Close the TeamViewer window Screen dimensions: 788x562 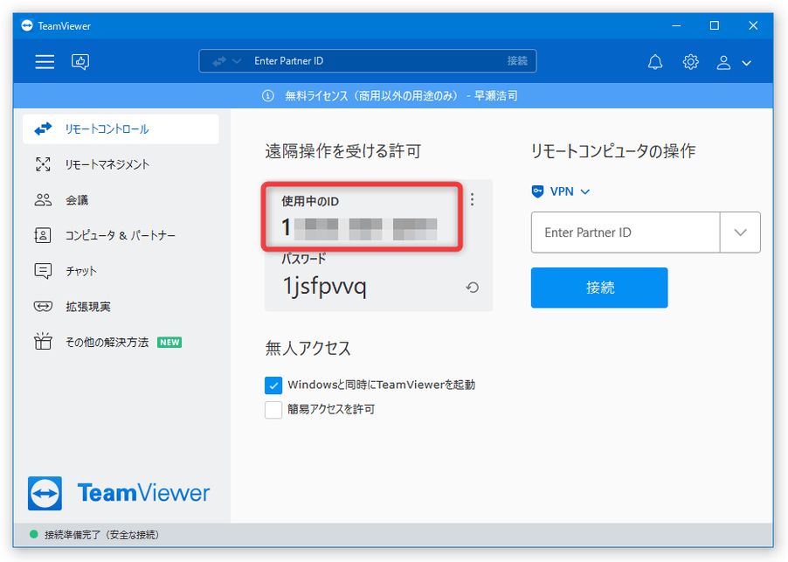(x=753, y=25)
